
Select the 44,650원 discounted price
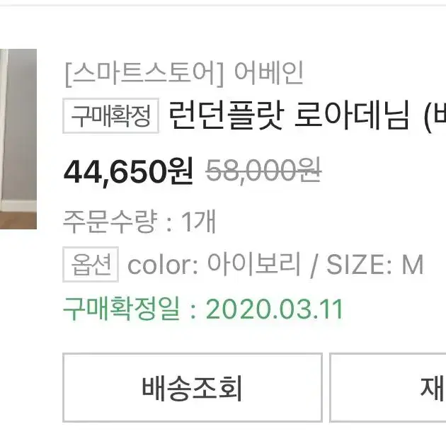(x=128, y=171)
